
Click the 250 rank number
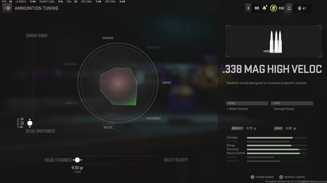click(281, 8)
